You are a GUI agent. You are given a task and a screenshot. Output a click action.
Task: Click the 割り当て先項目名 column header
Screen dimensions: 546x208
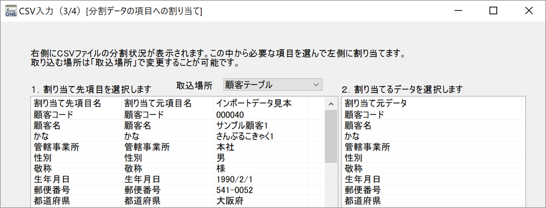coord(76,103)
